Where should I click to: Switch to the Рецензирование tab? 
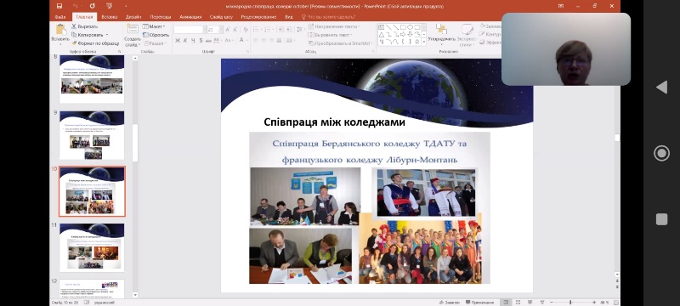(258, 17)
